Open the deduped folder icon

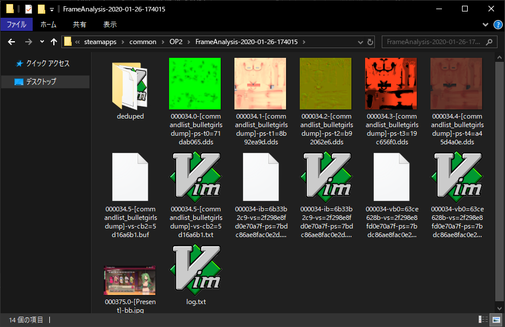pyautogui.click(x=130, y=85)
